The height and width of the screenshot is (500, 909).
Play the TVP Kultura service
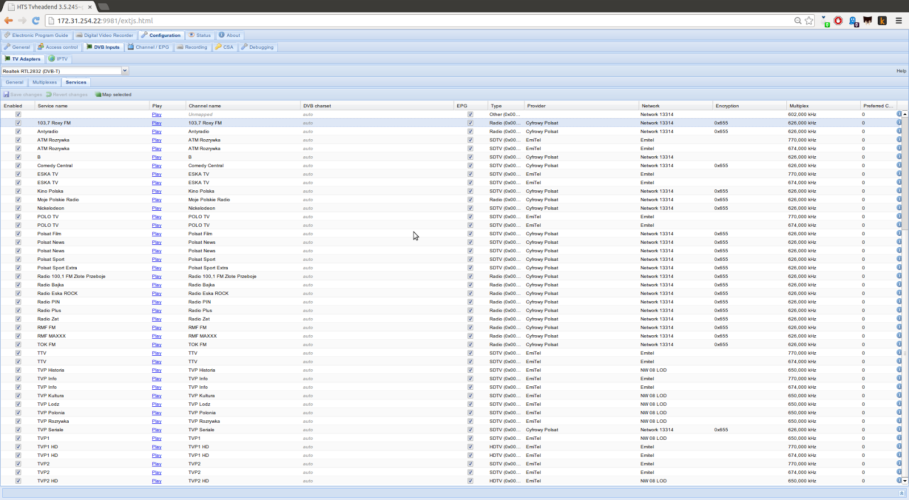pyautogui.click(x=157, y=395)
